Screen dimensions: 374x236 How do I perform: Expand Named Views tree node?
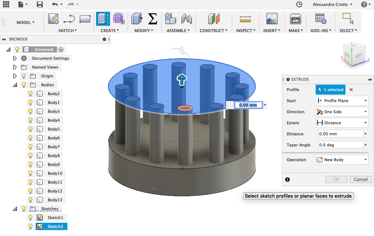(x=15, y=67)
